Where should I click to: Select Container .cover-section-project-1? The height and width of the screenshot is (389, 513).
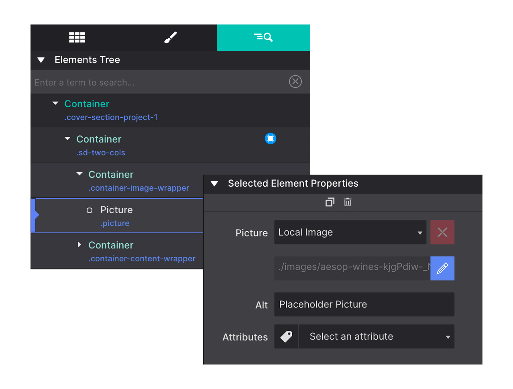(x=170, y=110)
